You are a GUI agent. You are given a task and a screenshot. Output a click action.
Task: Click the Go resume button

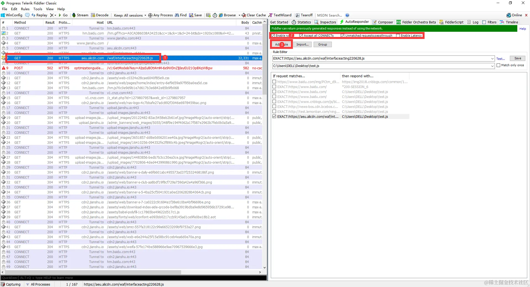coord(63,15)
